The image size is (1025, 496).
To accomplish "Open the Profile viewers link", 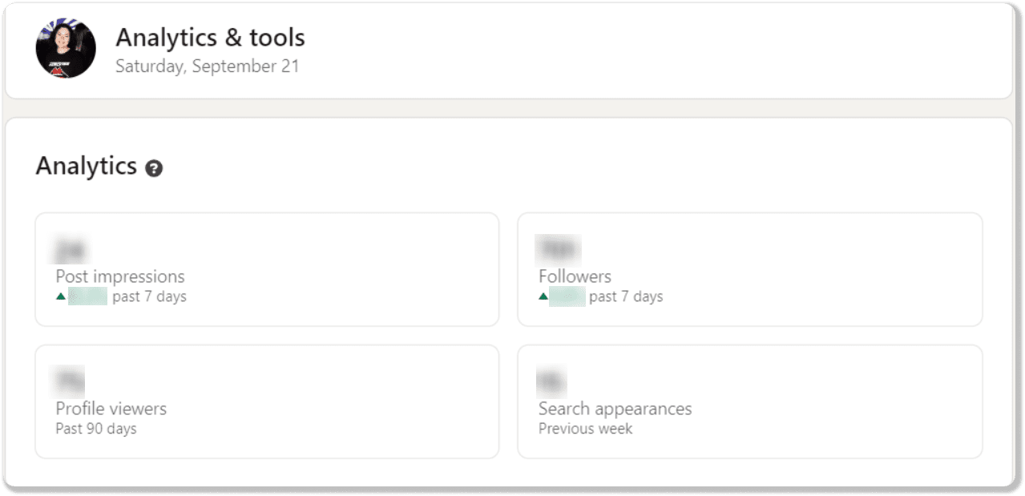I will (111, 409).
